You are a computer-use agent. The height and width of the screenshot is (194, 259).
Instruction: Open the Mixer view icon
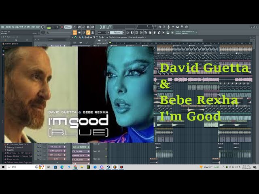point(141,32)
